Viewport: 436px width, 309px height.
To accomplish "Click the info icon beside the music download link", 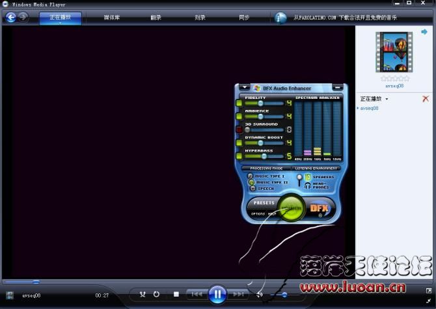I will click(280, 18).
